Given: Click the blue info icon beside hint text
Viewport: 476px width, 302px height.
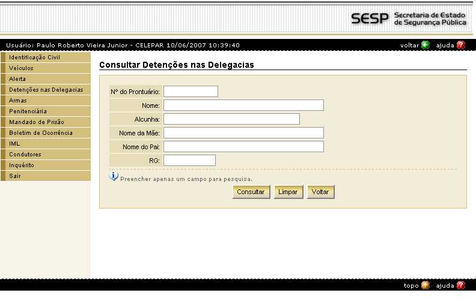Looking at the screenshot, I should tap(114, 176).
